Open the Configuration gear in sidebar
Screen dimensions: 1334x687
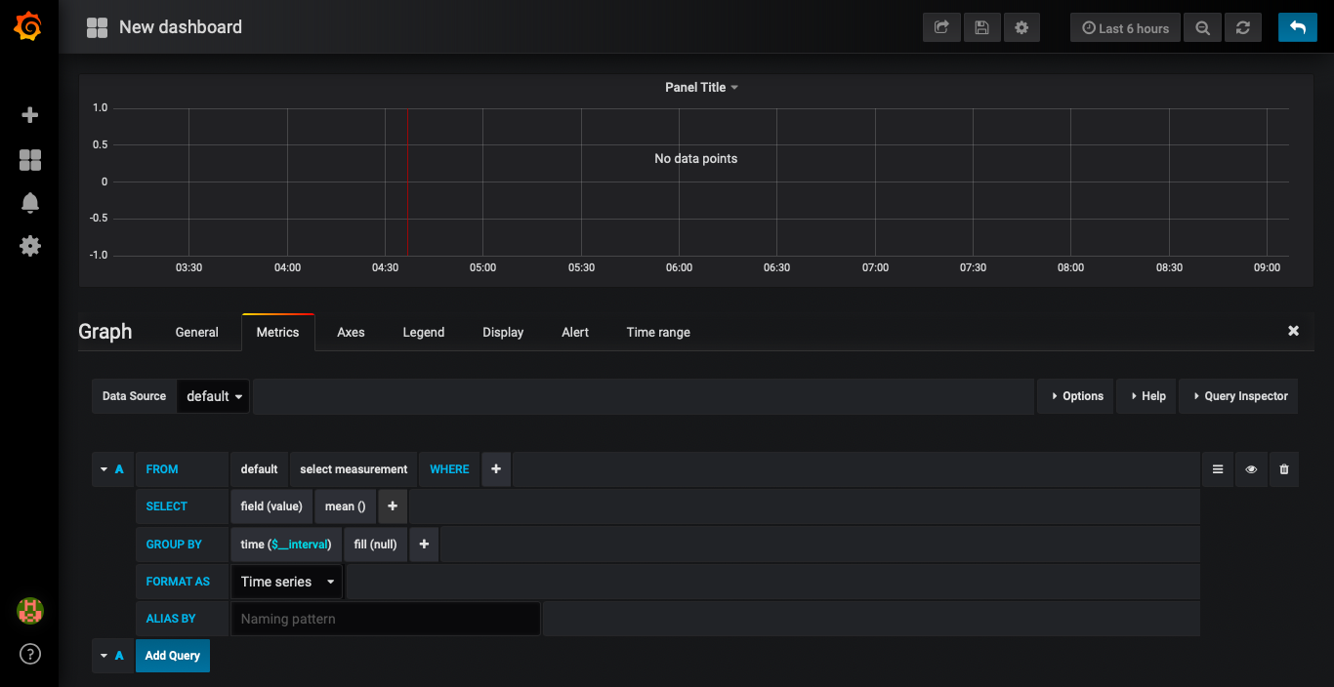[x=29, y=246]
